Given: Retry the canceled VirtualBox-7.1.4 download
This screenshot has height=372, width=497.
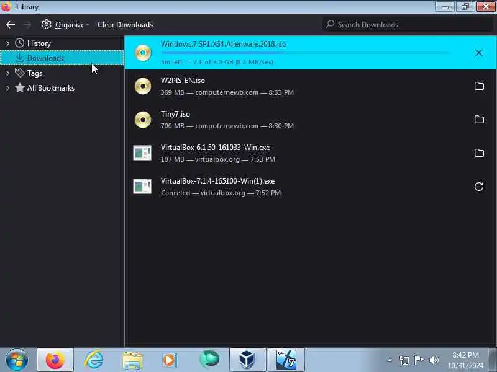Looking at the screenshot, I should pyautogui.click(x=479, y=187).
